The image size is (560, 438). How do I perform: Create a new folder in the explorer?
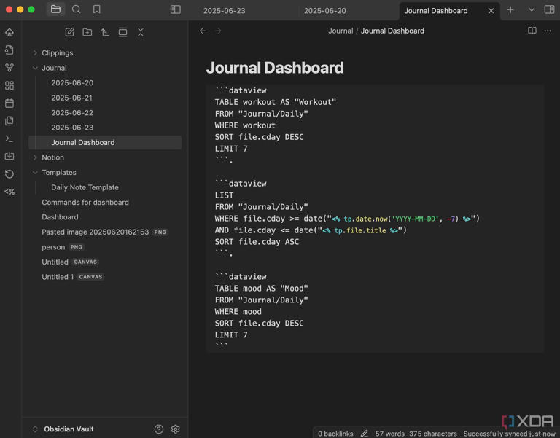pos(87,32)
